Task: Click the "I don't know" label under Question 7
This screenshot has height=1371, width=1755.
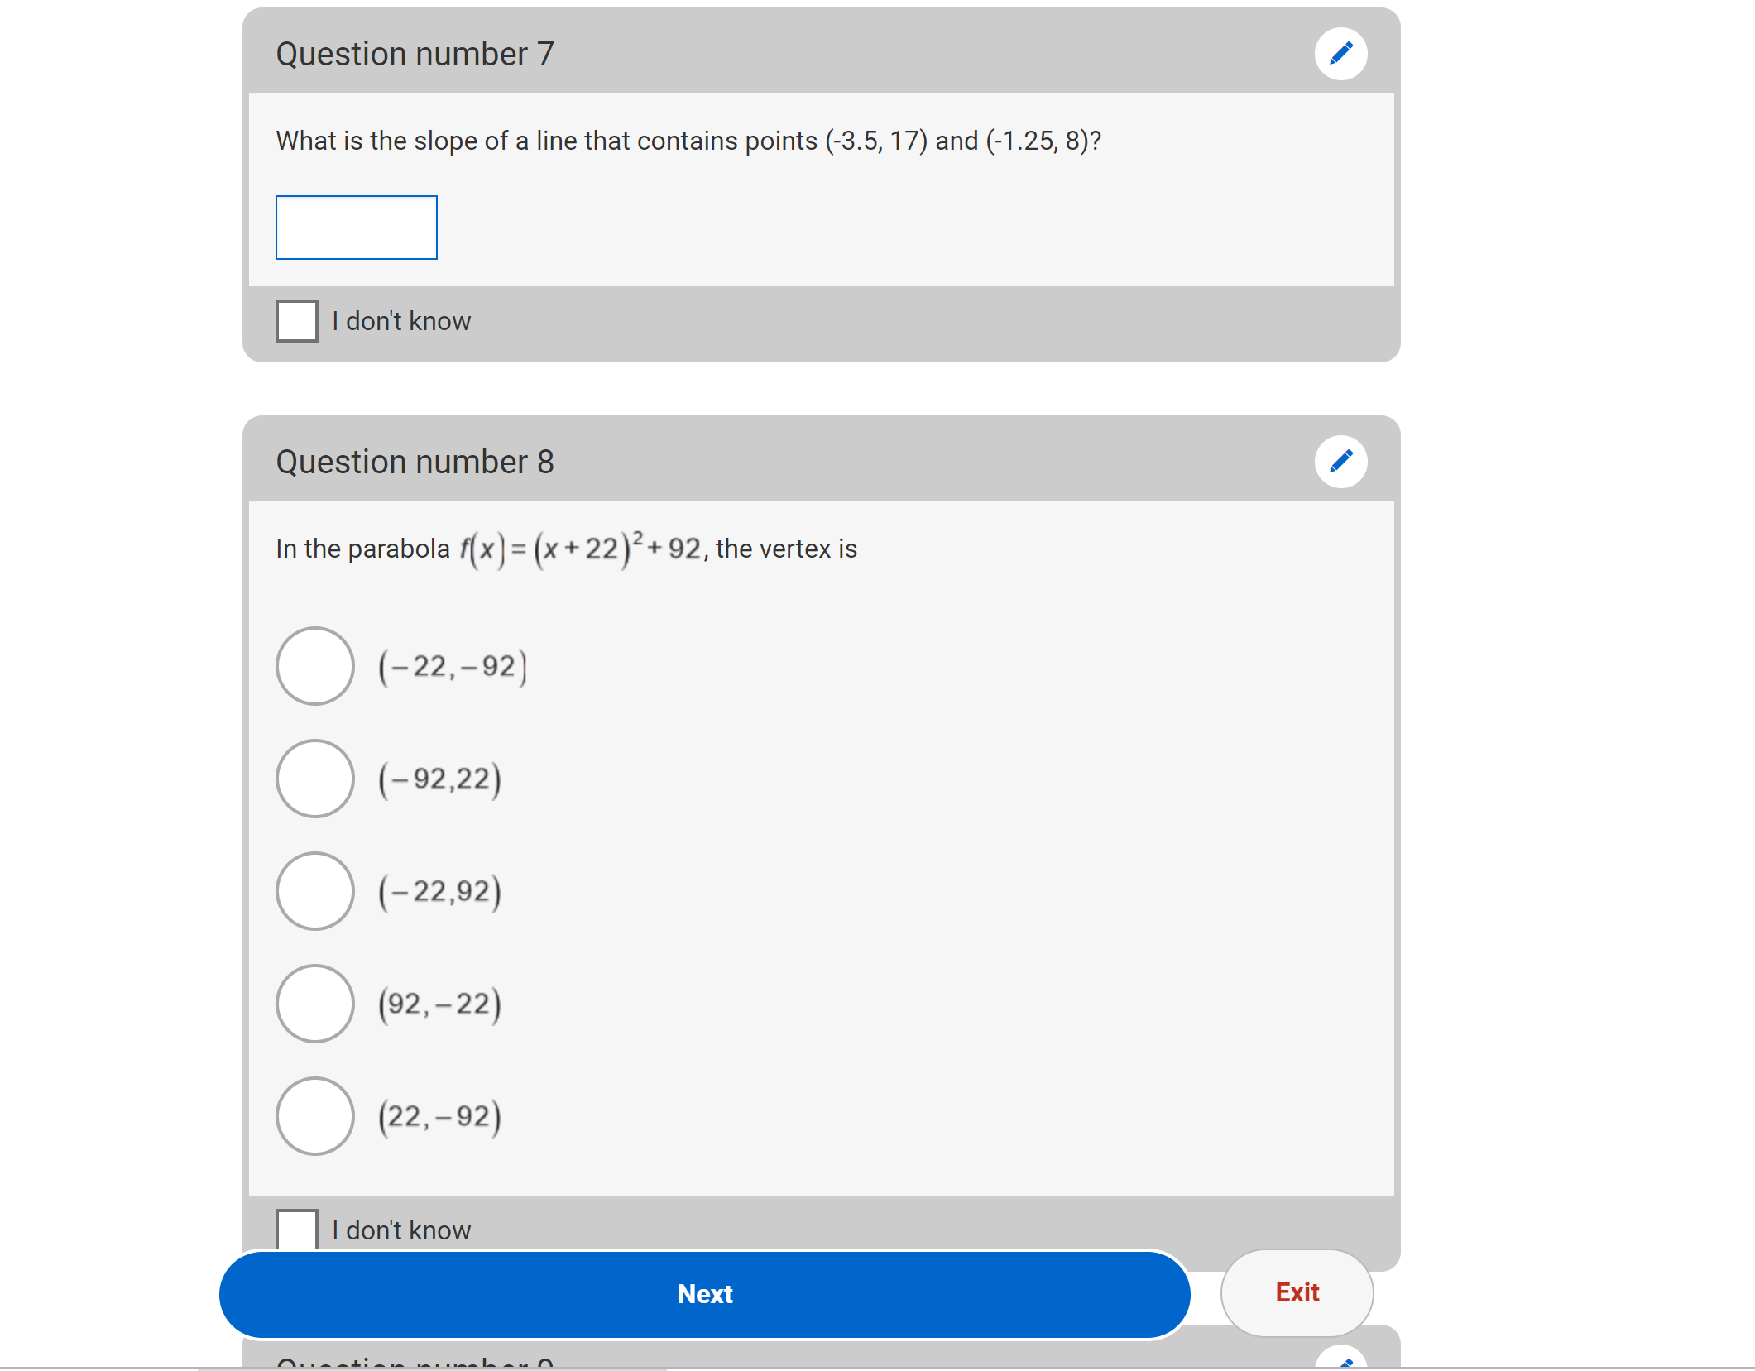Action: (401, 321)
